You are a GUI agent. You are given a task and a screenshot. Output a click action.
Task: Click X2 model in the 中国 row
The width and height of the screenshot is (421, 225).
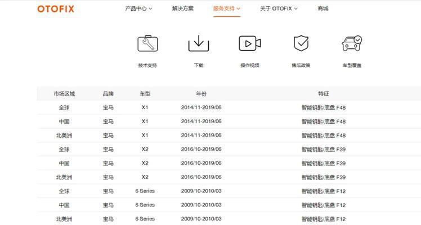click(x=145, y=163)
